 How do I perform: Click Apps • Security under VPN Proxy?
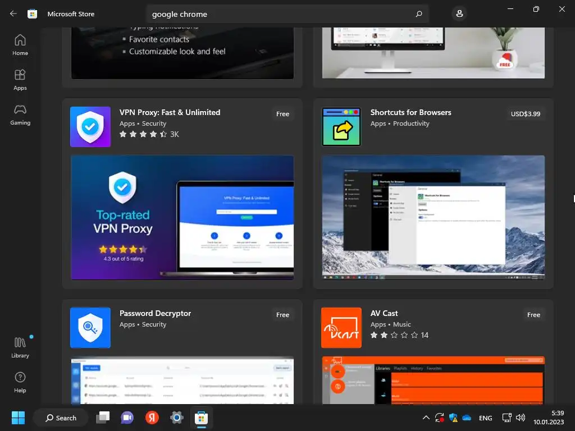[x=143, y=123]
